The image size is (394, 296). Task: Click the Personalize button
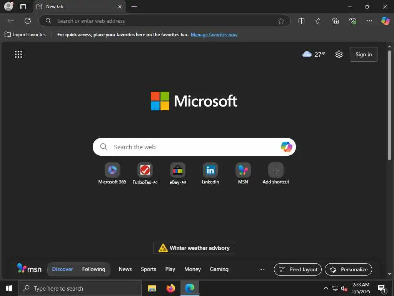coord(348,269)
